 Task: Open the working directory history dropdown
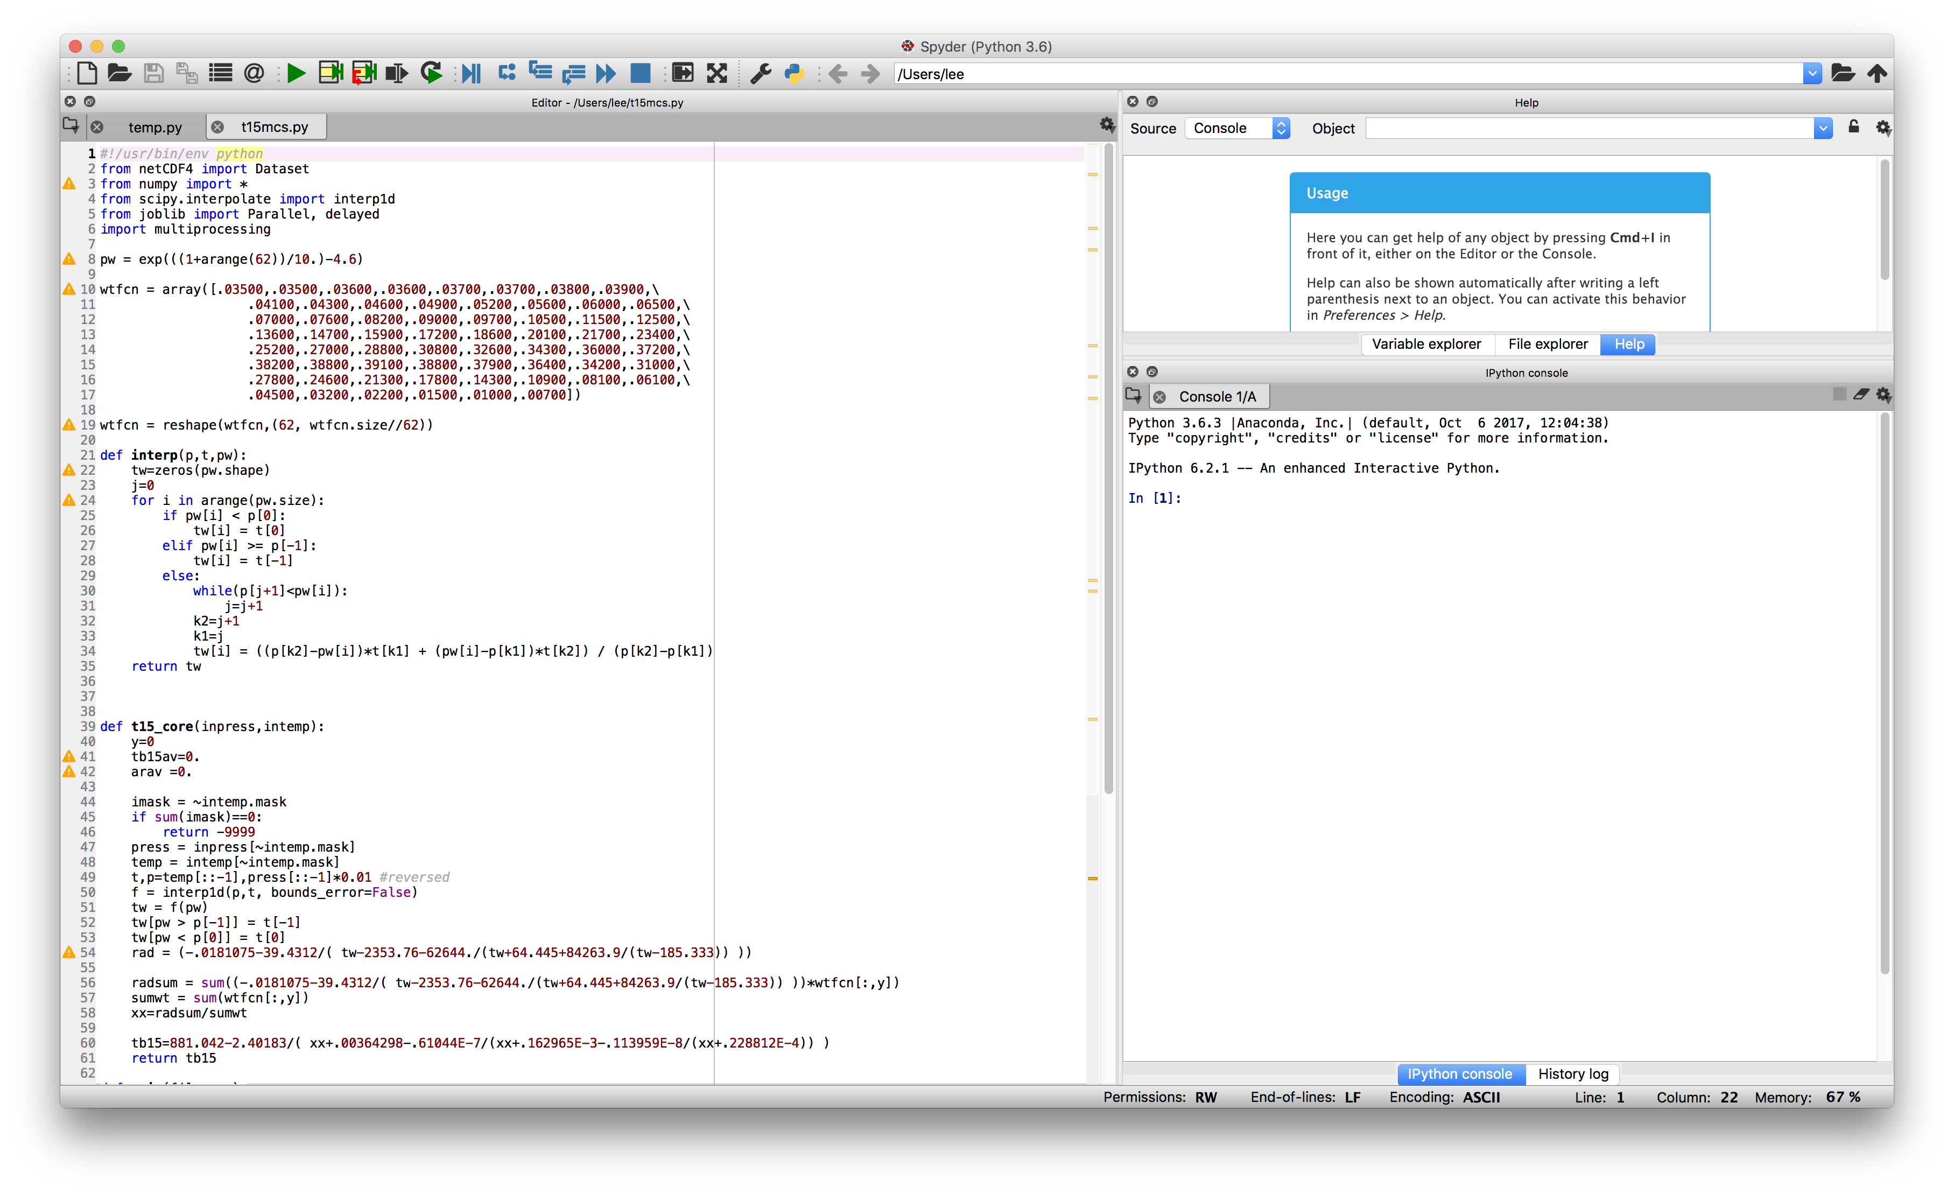tap(1812, 74)
